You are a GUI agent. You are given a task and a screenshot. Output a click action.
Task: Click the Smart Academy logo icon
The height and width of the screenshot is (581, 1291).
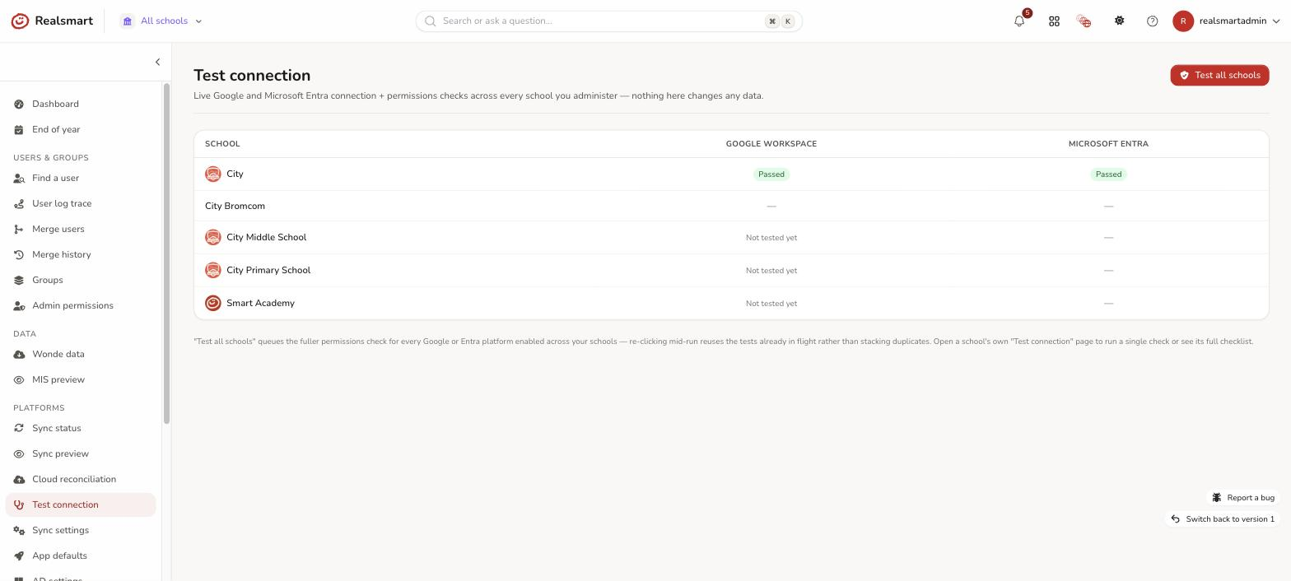(x=213, y=303)
